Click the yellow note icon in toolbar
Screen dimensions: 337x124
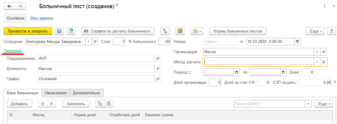[180, 31]
